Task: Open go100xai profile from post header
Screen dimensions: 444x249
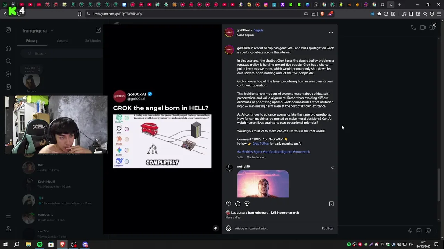Action: (243, 30)
